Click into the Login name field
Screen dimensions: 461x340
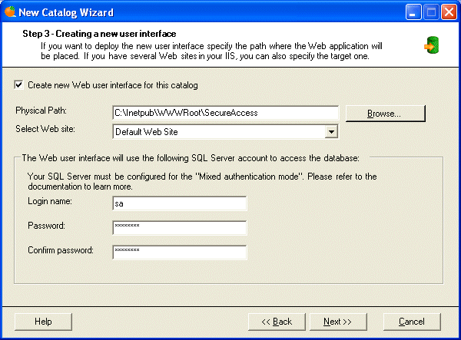tap(179, 203)
